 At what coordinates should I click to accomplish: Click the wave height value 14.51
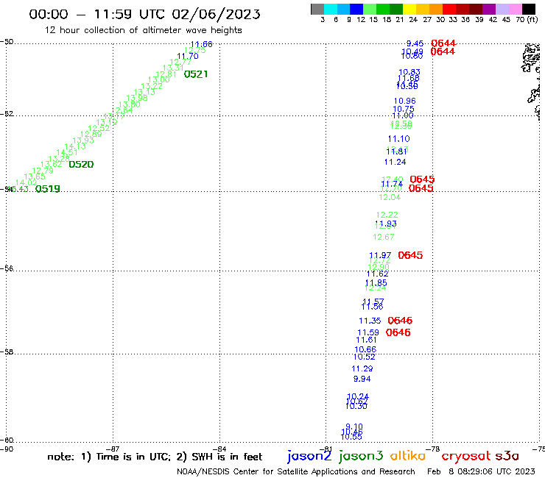pos(67,152)
